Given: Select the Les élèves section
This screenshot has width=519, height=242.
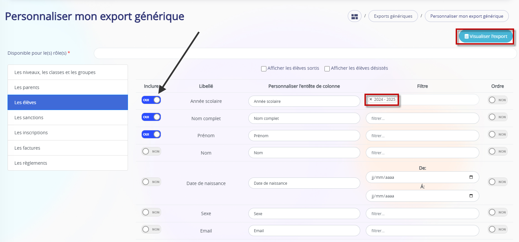Looking at the screenshot, I should [68, 102].
